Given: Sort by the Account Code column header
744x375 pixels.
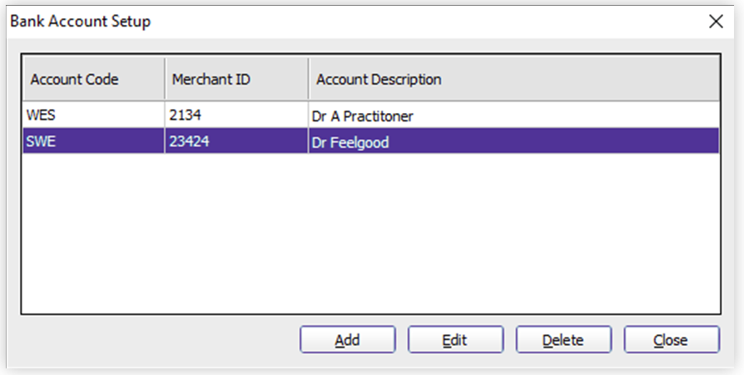Looking at the screenshot, I should [x=94, y=79].
